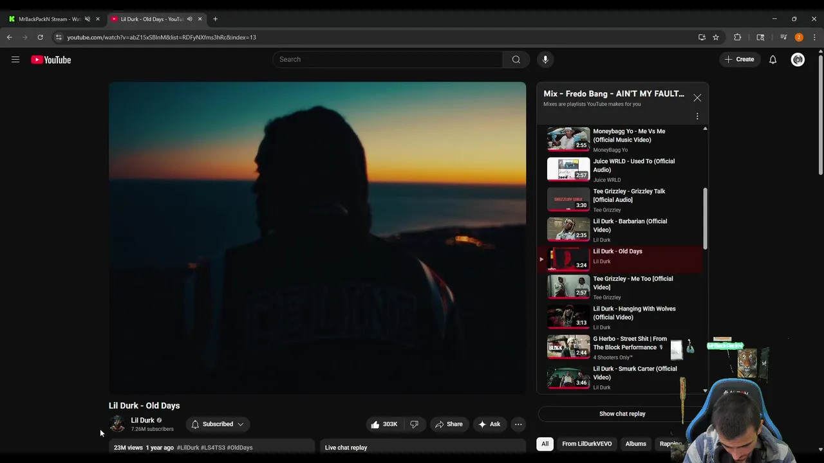This screenshot has height=463, width=824.
Task: Open the Lil Durk channel avatar
Action: [x=117, y=424]
